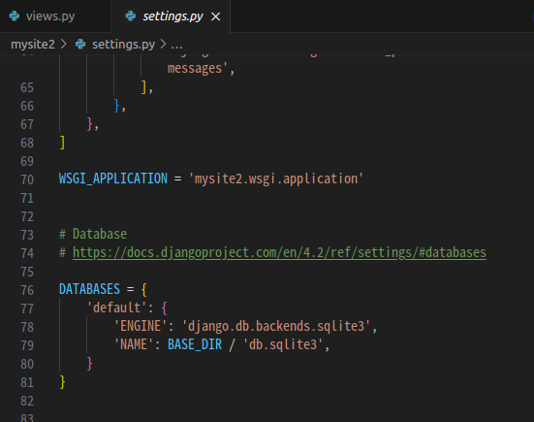Click the 'mysite2.wsgi.application' string
Image resolution: width=534 pixels, height=422 pixels.
pyautogui.click(x=276, y=179)
